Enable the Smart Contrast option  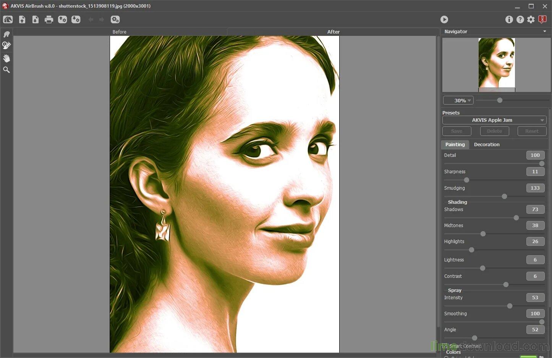(x=444, y=346)
